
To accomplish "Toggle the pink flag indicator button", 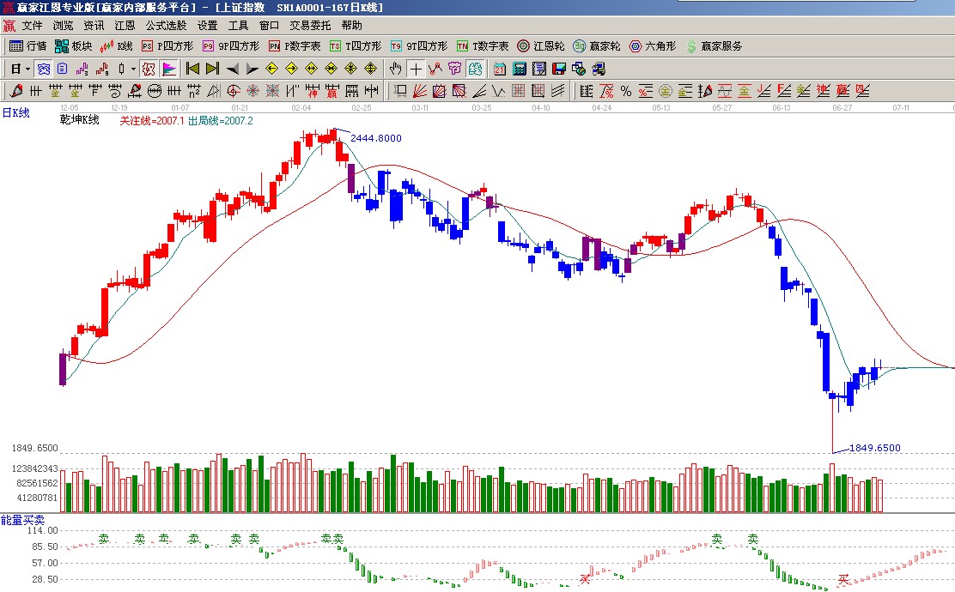I will pyautogui.click(x=168, y=69).
